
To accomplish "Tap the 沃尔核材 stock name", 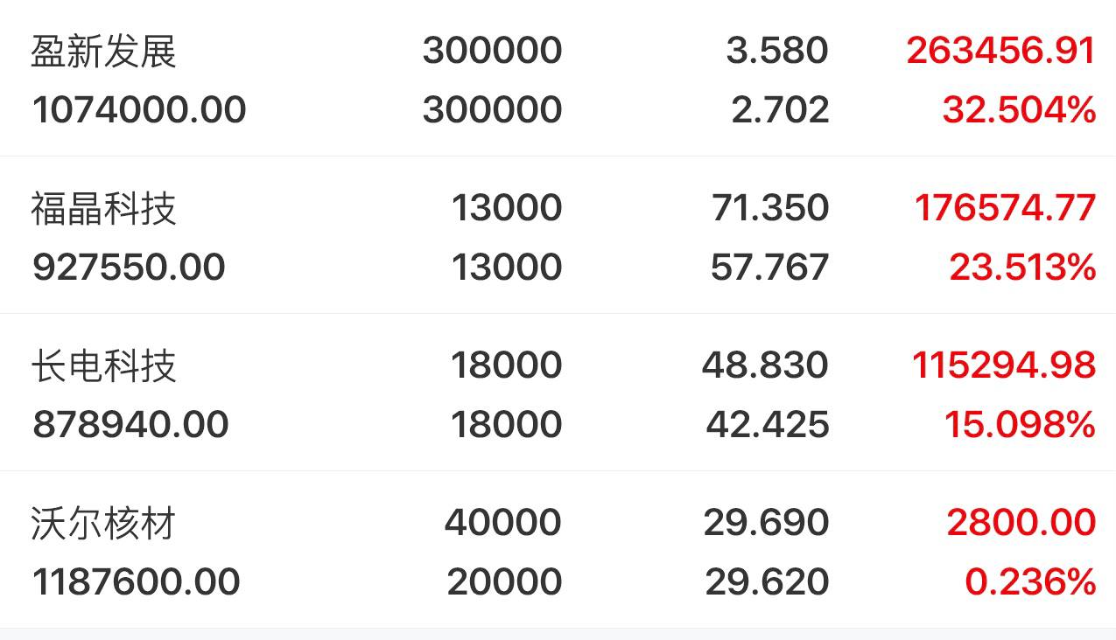I will (104, 523).
